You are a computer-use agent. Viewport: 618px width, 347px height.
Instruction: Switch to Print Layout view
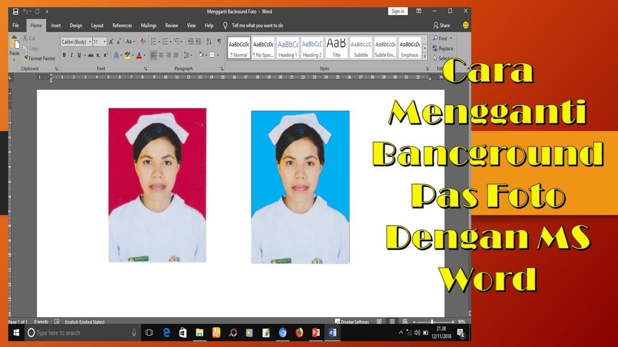click(x=392, y=321)
